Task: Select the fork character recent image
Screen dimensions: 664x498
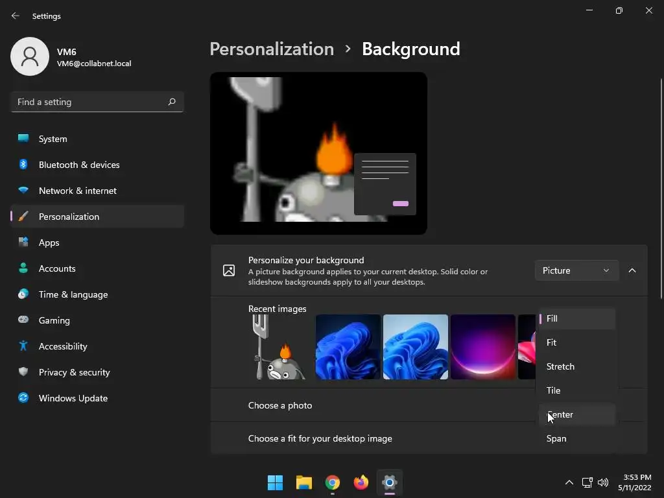Action: pyautogui.click(x=280, y=347)
